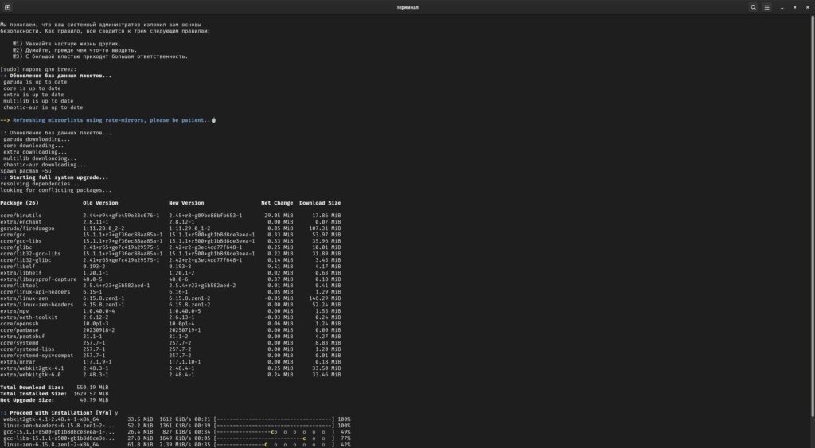Select the 'extra/webkitgtk-6.0' package name
The height and width of the screenshot is (448, 815).
click(x=30, y=375)
